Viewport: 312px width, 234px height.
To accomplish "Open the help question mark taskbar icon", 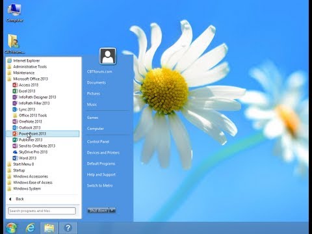I will click(x=68, y=228).
